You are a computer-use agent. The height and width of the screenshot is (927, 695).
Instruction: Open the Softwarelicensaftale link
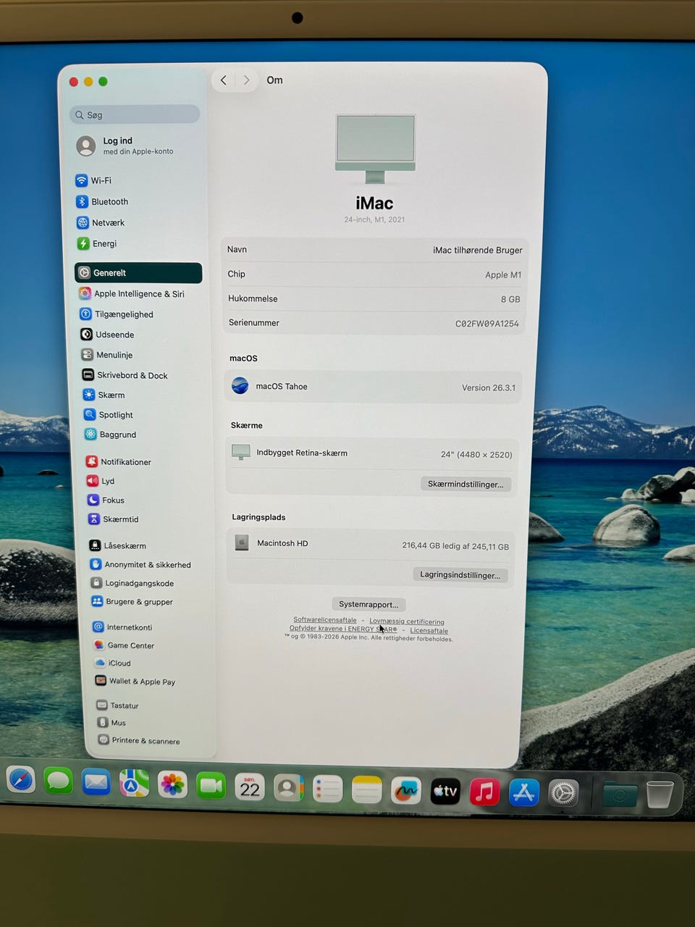tap(325, 620)
